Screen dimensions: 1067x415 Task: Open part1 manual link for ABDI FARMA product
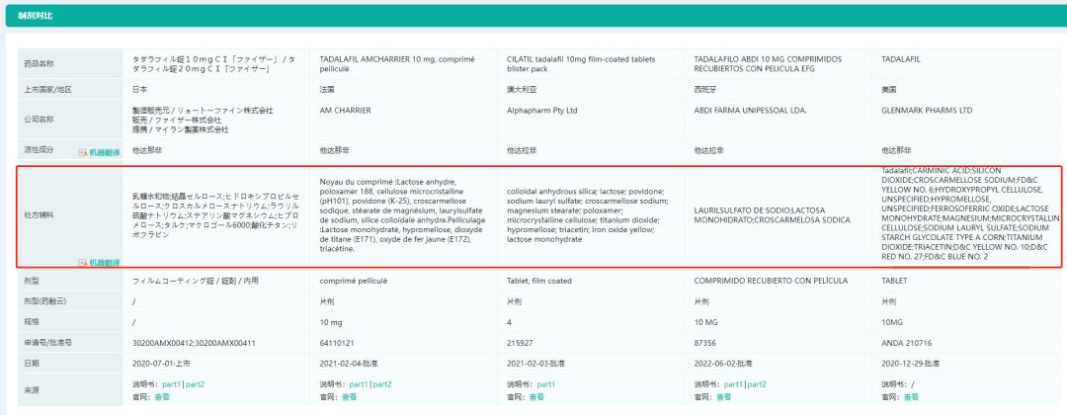pyautogui.click(x=733, y=384)
